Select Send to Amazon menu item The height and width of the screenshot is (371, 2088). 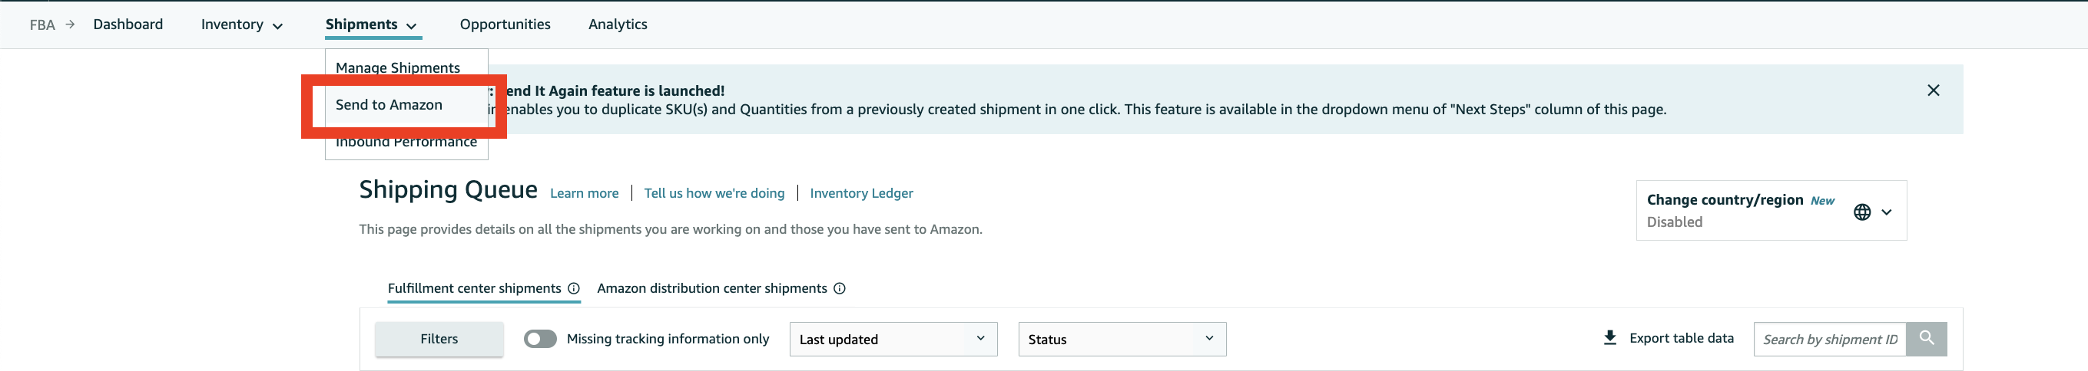[x=389, y=105]
